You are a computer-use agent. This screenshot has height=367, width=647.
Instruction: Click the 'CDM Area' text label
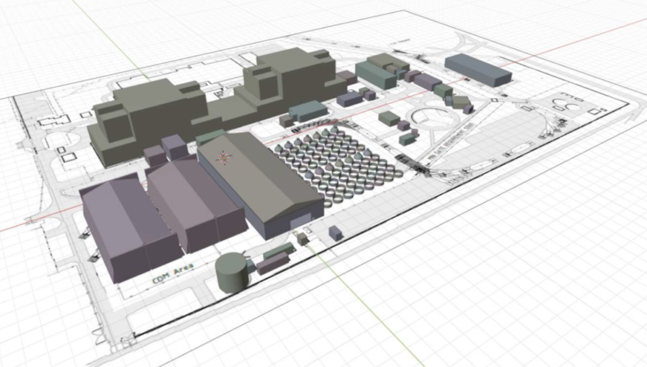coord(173,275)
